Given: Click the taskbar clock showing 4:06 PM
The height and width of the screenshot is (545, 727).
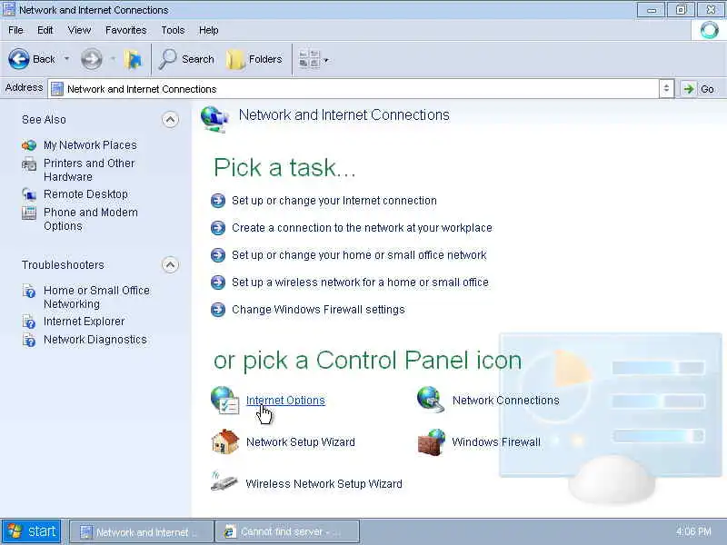Looking at the screenshot, I should point(693,531).
